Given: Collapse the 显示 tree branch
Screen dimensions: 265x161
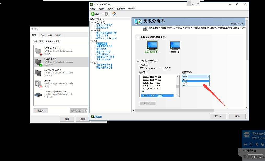Looking at the screenshot, I should [92, 41].
